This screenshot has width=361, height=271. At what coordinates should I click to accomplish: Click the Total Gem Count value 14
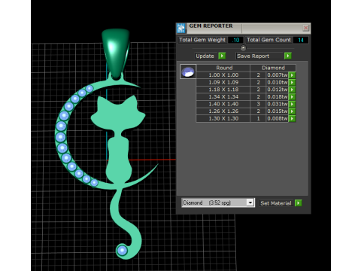click(x=301, y=40)
